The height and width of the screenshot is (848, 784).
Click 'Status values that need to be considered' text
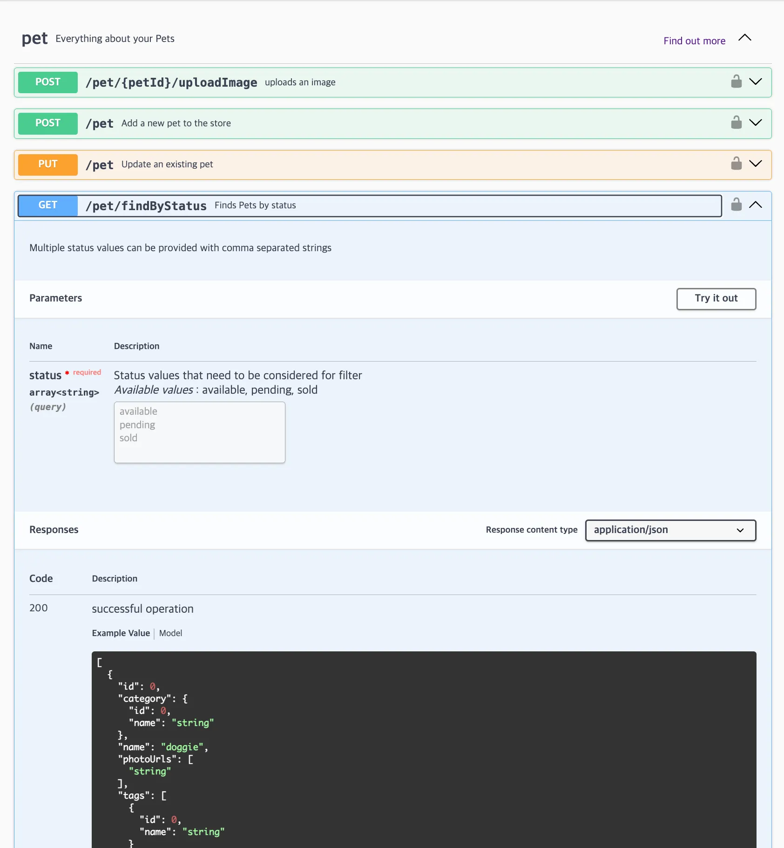238,376
